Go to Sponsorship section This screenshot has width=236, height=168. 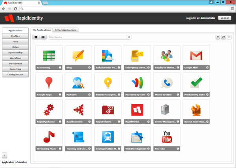click(x=15, y=52)
